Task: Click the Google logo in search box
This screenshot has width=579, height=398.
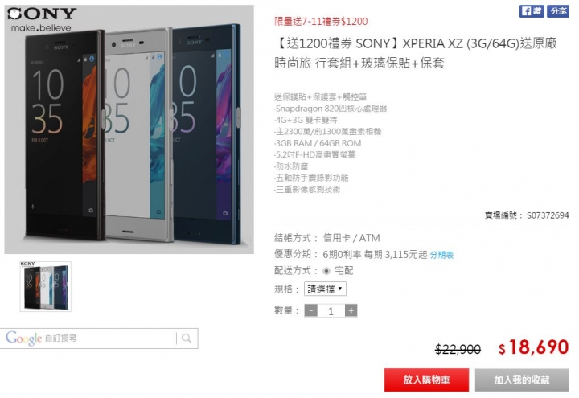Action: point(23,339)
